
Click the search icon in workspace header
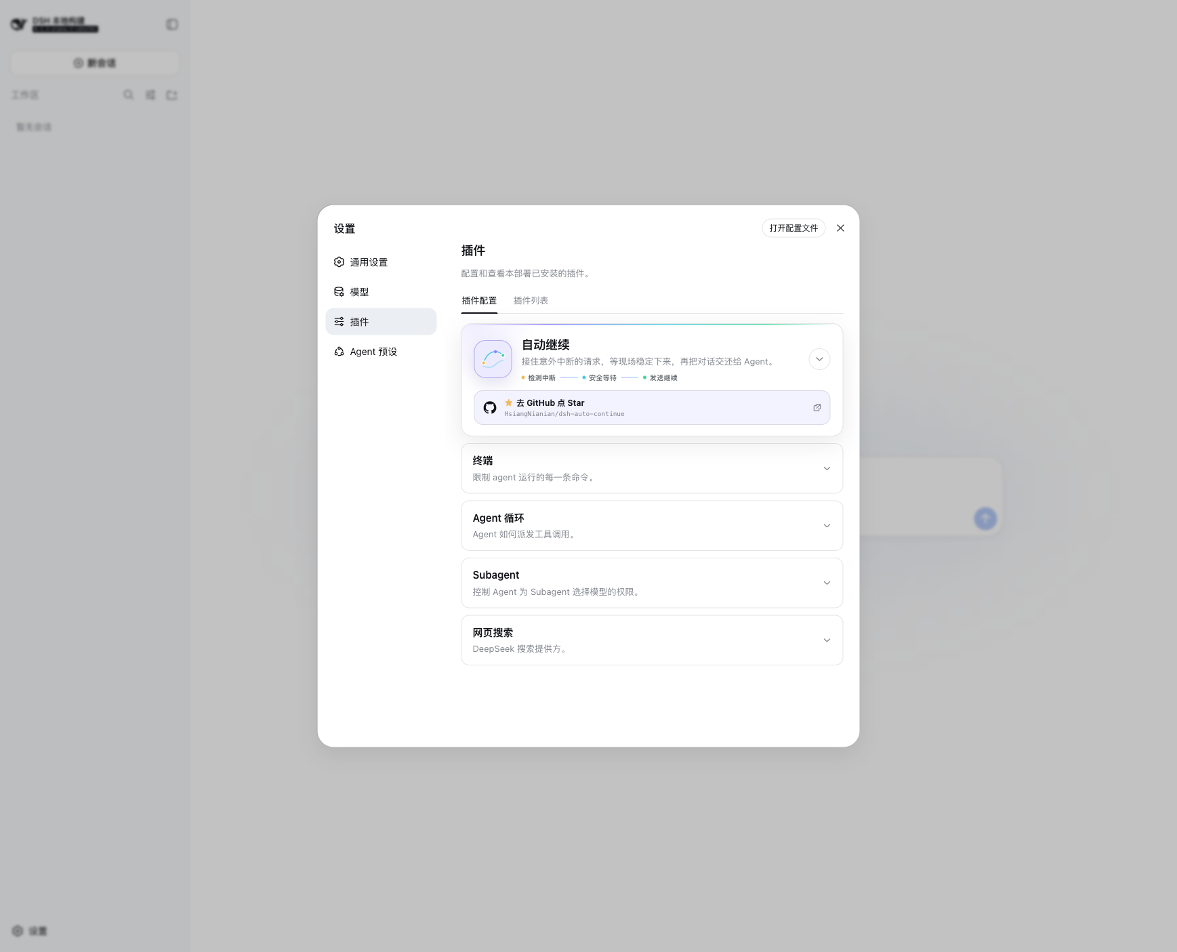(128, 95)
